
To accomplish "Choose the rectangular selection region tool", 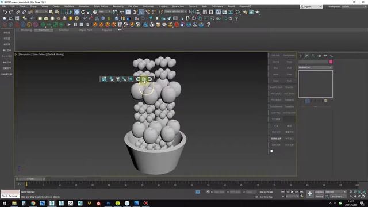I will [x=63, y=11].
